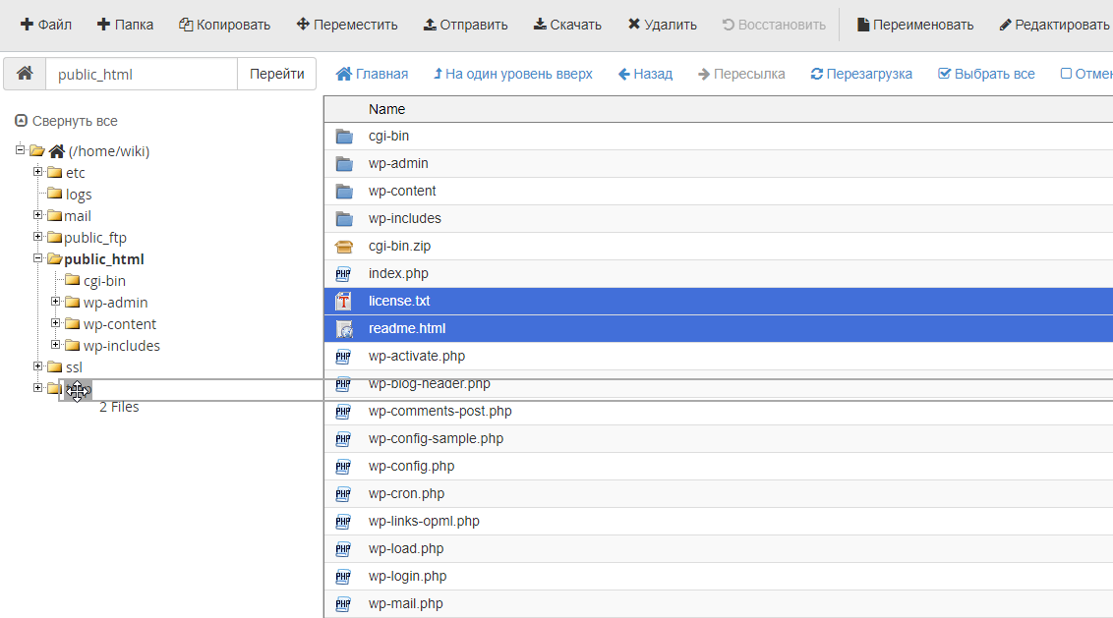The height and width of the screenshot is (618, 1113).
Task: Toggle the Выбрать все select-all checkbox
Action: click(945, 74)
